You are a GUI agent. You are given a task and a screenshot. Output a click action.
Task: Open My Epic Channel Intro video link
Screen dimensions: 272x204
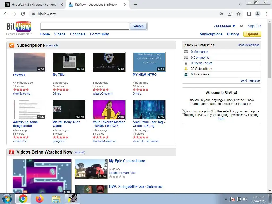127,161
